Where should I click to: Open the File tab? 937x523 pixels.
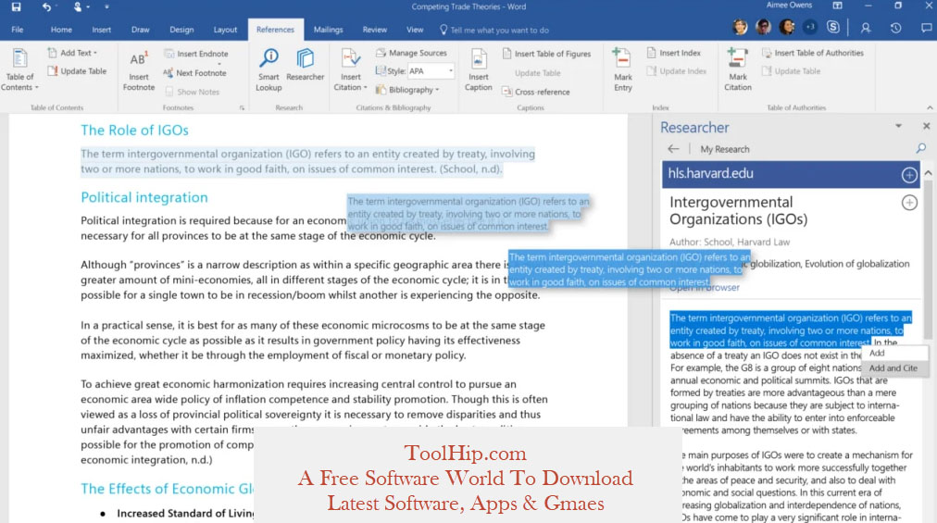[x=18, y=30]
